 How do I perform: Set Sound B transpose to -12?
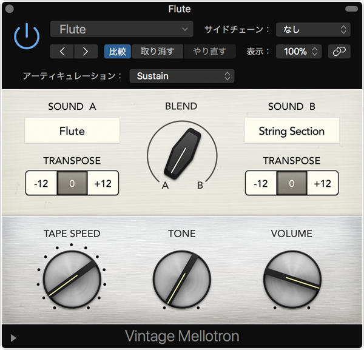click(261, 183)
